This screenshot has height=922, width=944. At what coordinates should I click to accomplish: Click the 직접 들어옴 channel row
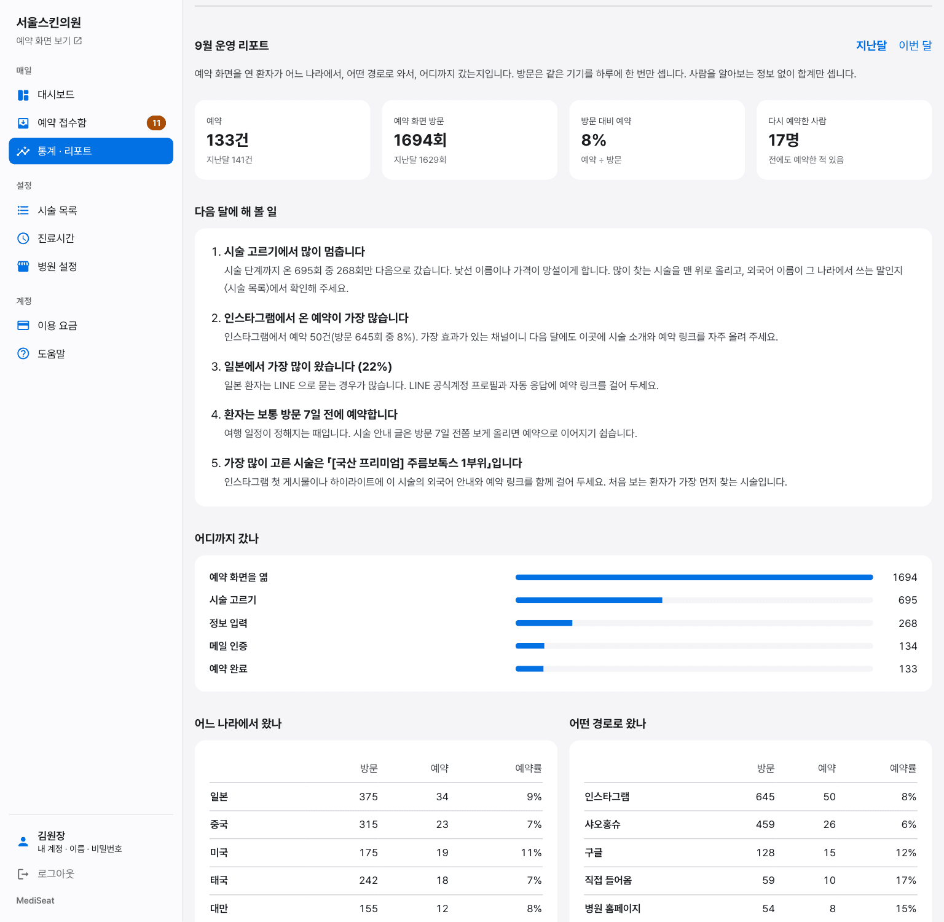pos(750,881)
